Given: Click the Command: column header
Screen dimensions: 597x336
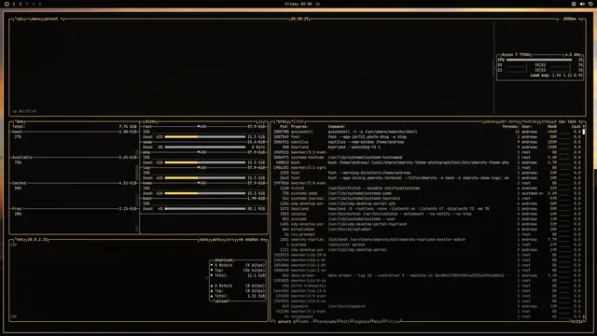Looking at the screenshot, I should click(336, 127).
